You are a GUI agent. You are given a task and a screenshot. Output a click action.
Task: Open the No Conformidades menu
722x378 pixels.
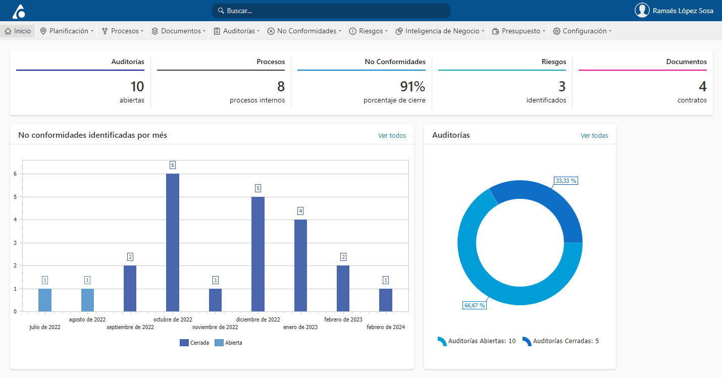pyautogui.click(x=304, y=31)
